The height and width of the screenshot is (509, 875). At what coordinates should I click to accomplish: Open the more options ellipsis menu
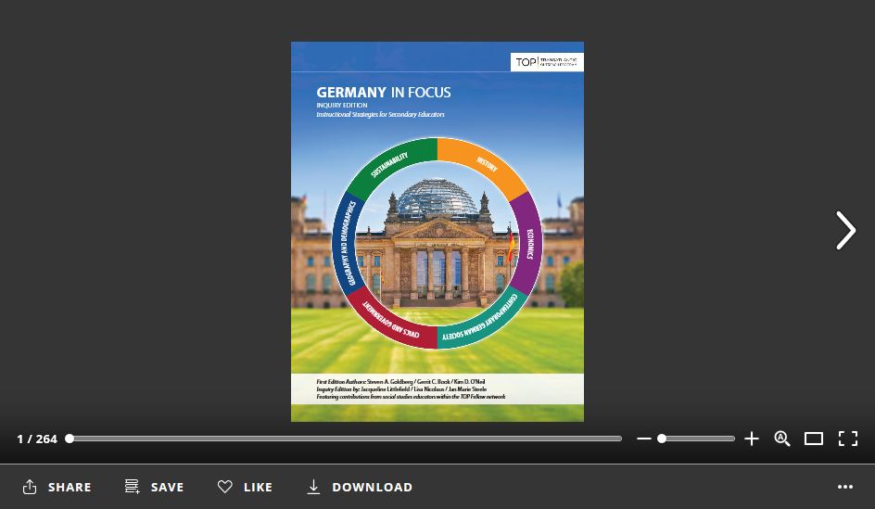pos(845,487)
